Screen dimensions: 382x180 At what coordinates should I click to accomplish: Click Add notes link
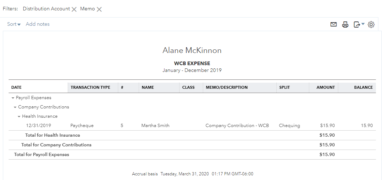point(38,24)
